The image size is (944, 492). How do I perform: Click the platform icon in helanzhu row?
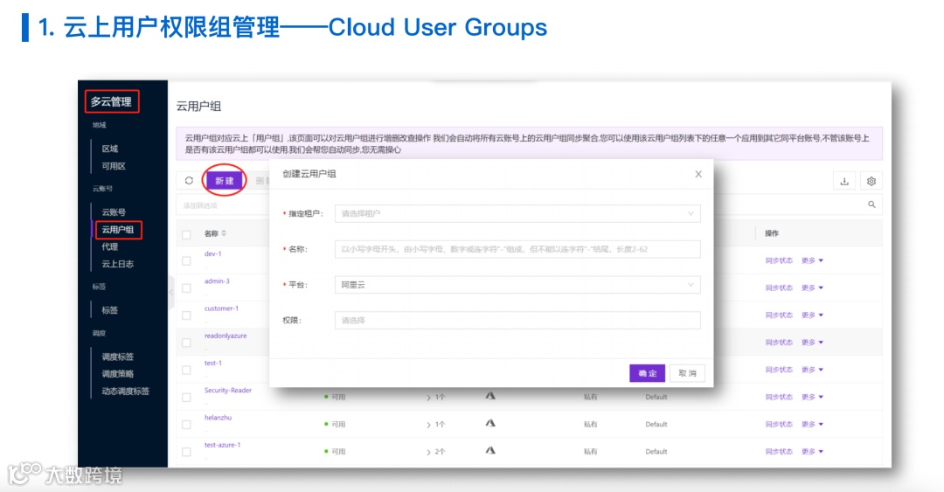pyautogui.click(x=490, y=423)
